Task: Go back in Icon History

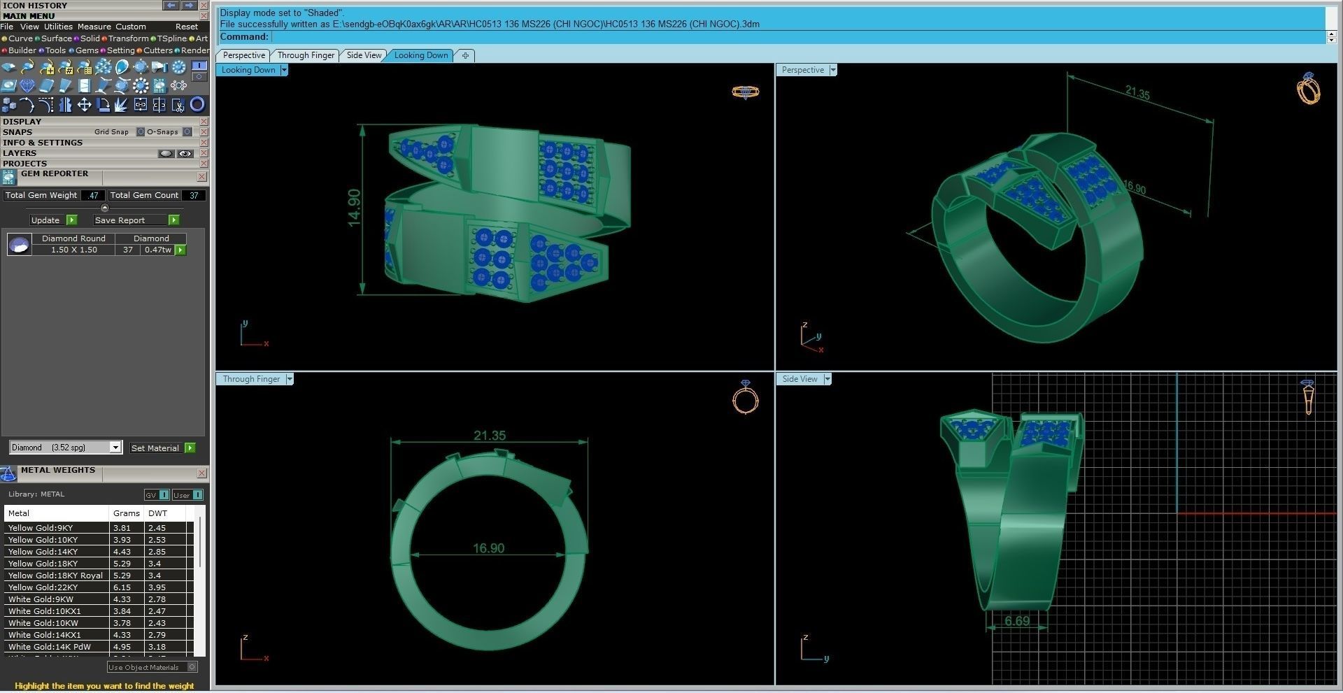Action: pos(171,5)
